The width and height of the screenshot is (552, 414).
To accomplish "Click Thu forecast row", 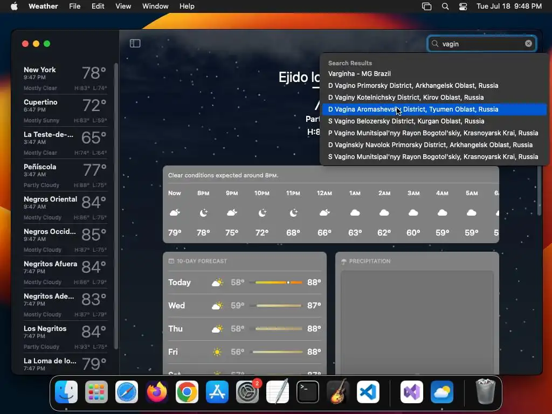I will tap(245, 329).
